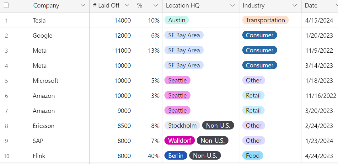Select the 13% percentage cell
Screen dimensions: 338x164
tap(154, 51)
